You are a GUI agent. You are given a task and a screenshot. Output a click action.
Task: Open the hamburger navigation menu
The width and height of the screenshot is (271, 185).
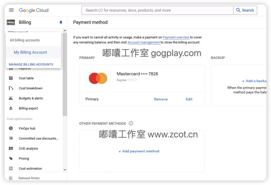click(11, 10)
